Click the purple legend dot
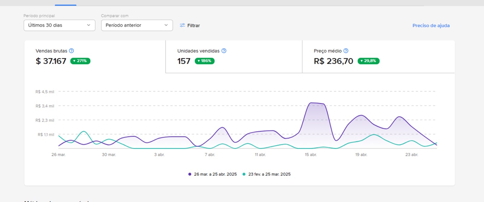This screenshot has width=484, height=202. click(x=190, y=174)
